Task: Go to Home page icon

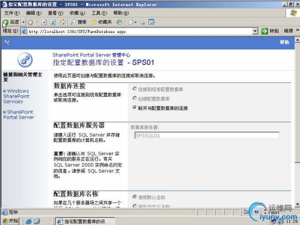Action: pyautogui.click(x=62, y=22)
